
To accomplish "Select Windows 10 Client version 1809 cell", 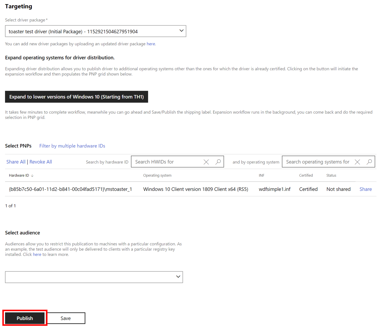I will 196,189.
